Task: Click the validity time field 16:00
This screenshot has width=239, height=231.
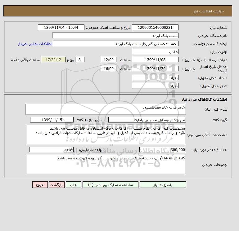Action: point(109,69)
